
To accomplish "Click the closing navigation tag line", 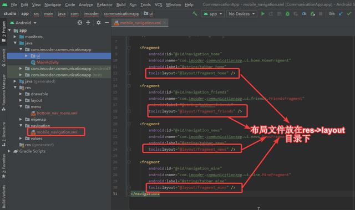I will pyautogui.click(x=145, y=194).
